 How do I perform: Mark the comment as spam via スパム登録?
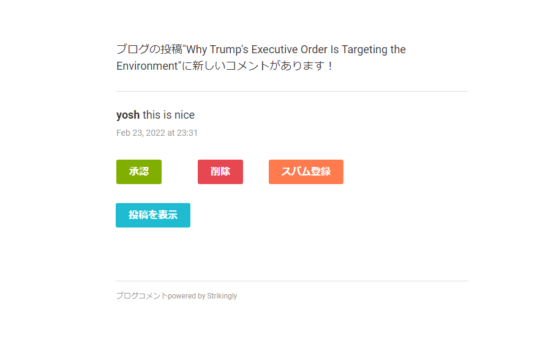(306, 172)
